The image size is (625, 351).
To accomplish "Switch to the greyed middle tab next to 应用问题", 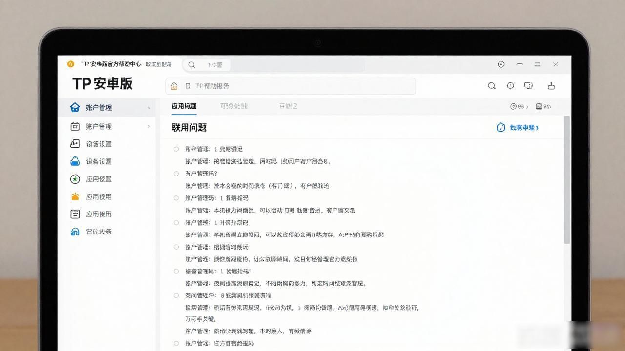I will [233, 106].
